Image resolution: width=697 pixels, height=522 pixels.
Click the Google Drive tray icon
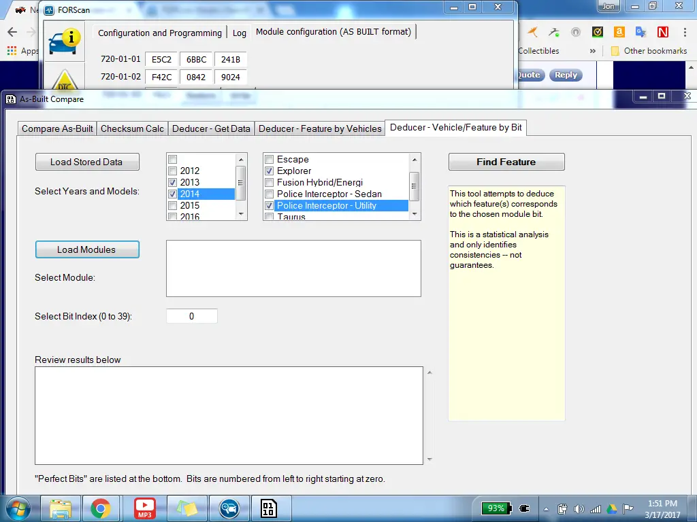click(612, 509)
